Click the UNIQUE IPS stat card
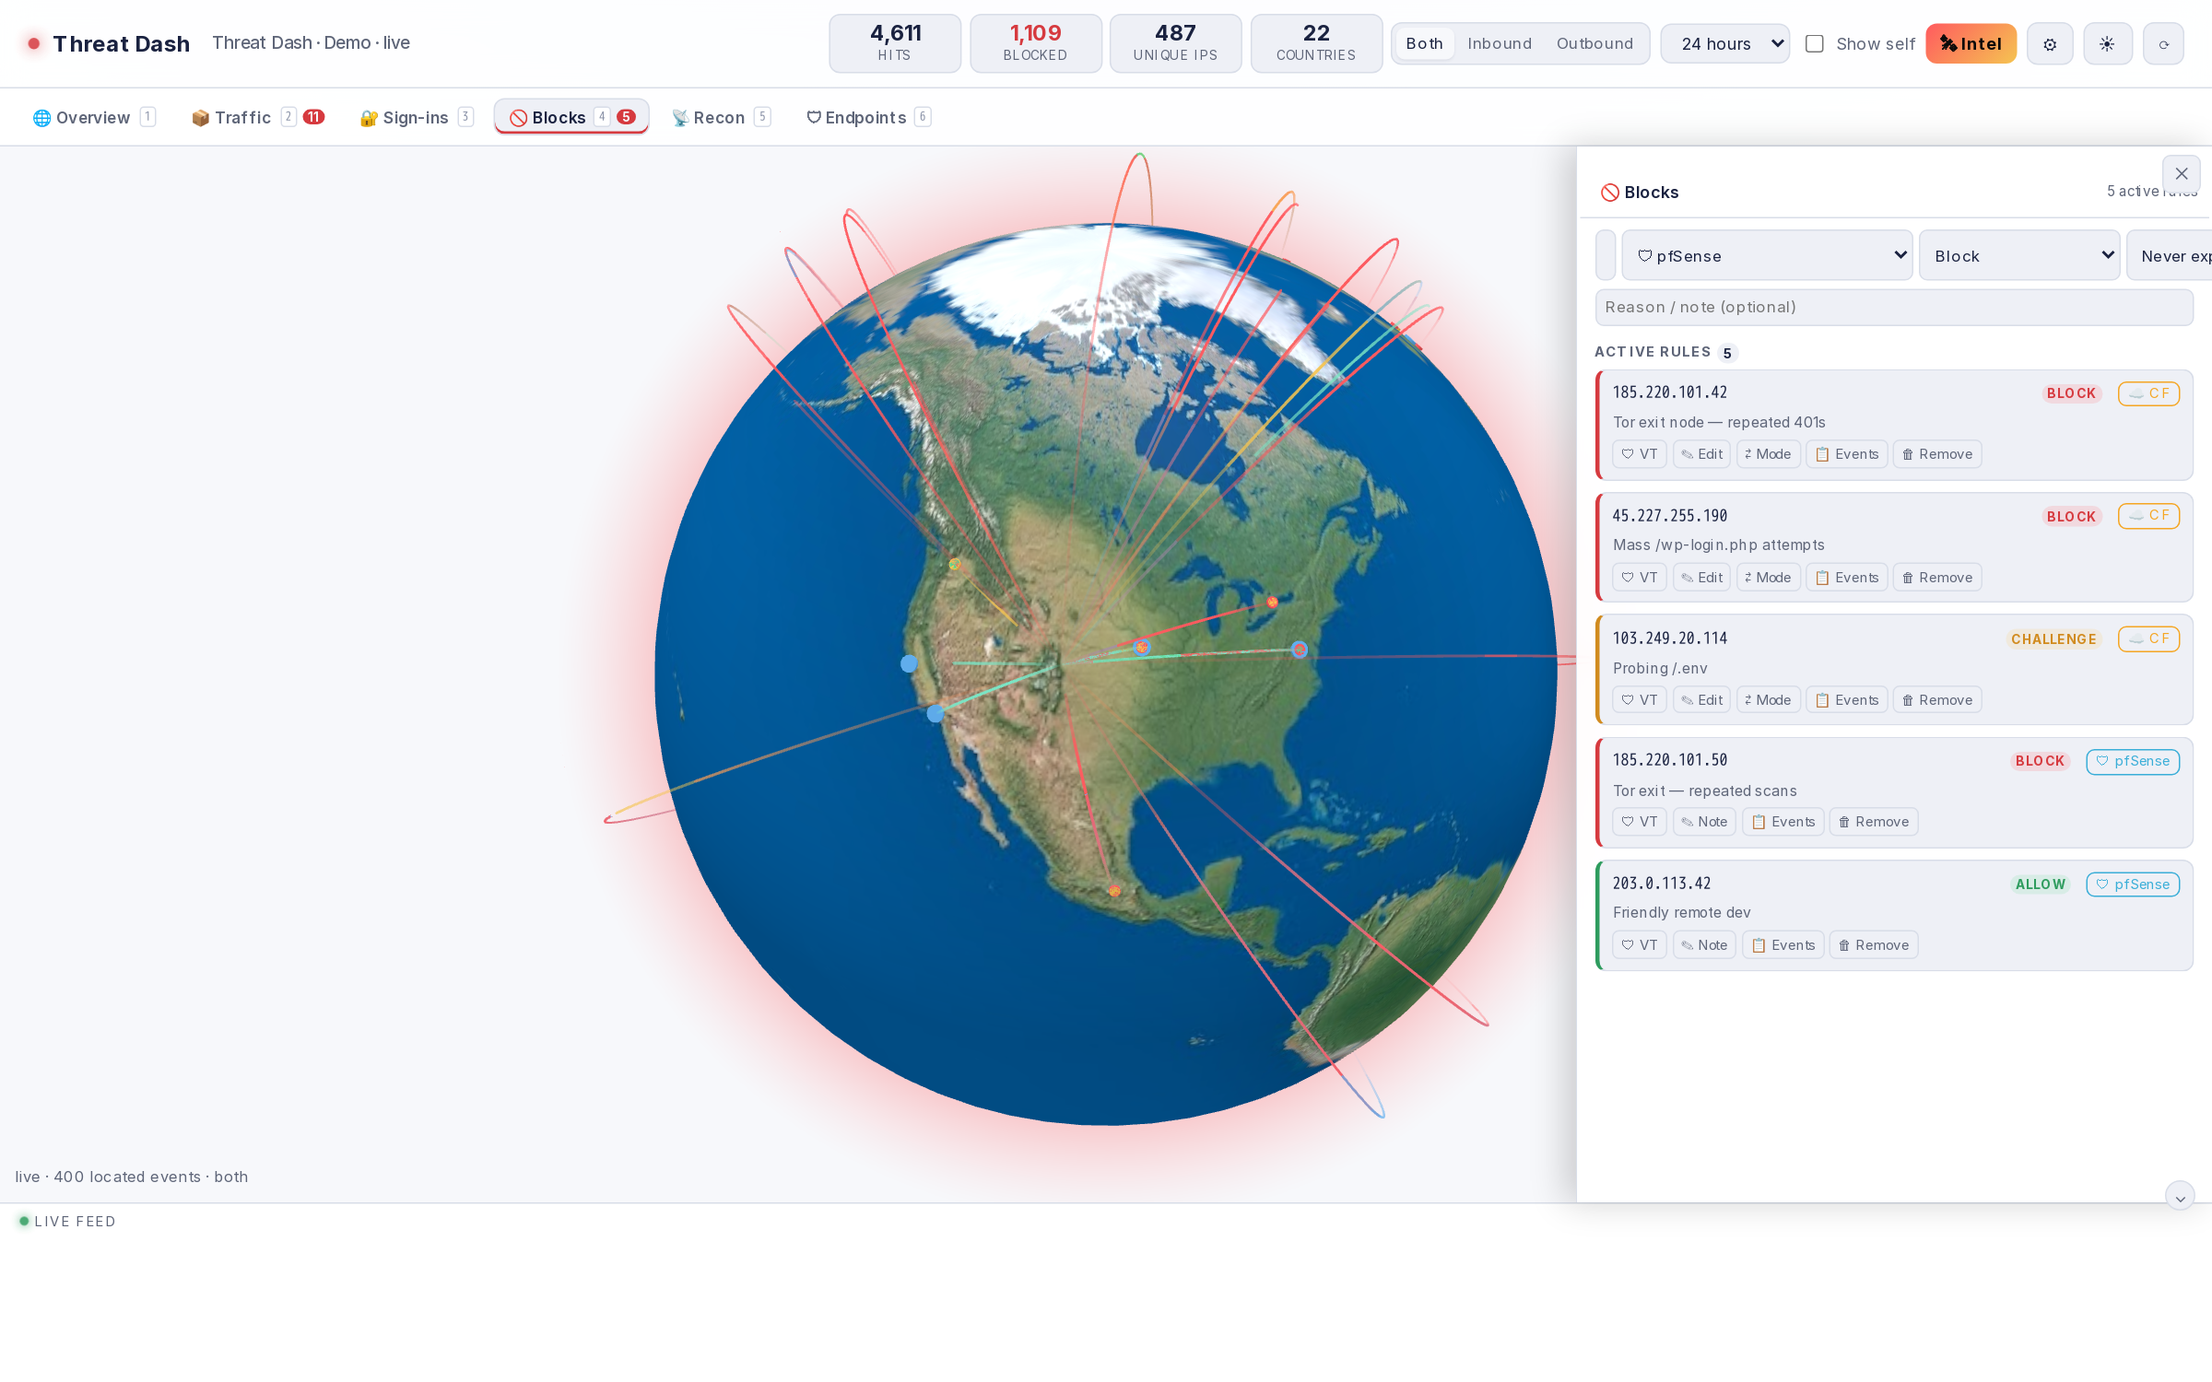 1175,43
